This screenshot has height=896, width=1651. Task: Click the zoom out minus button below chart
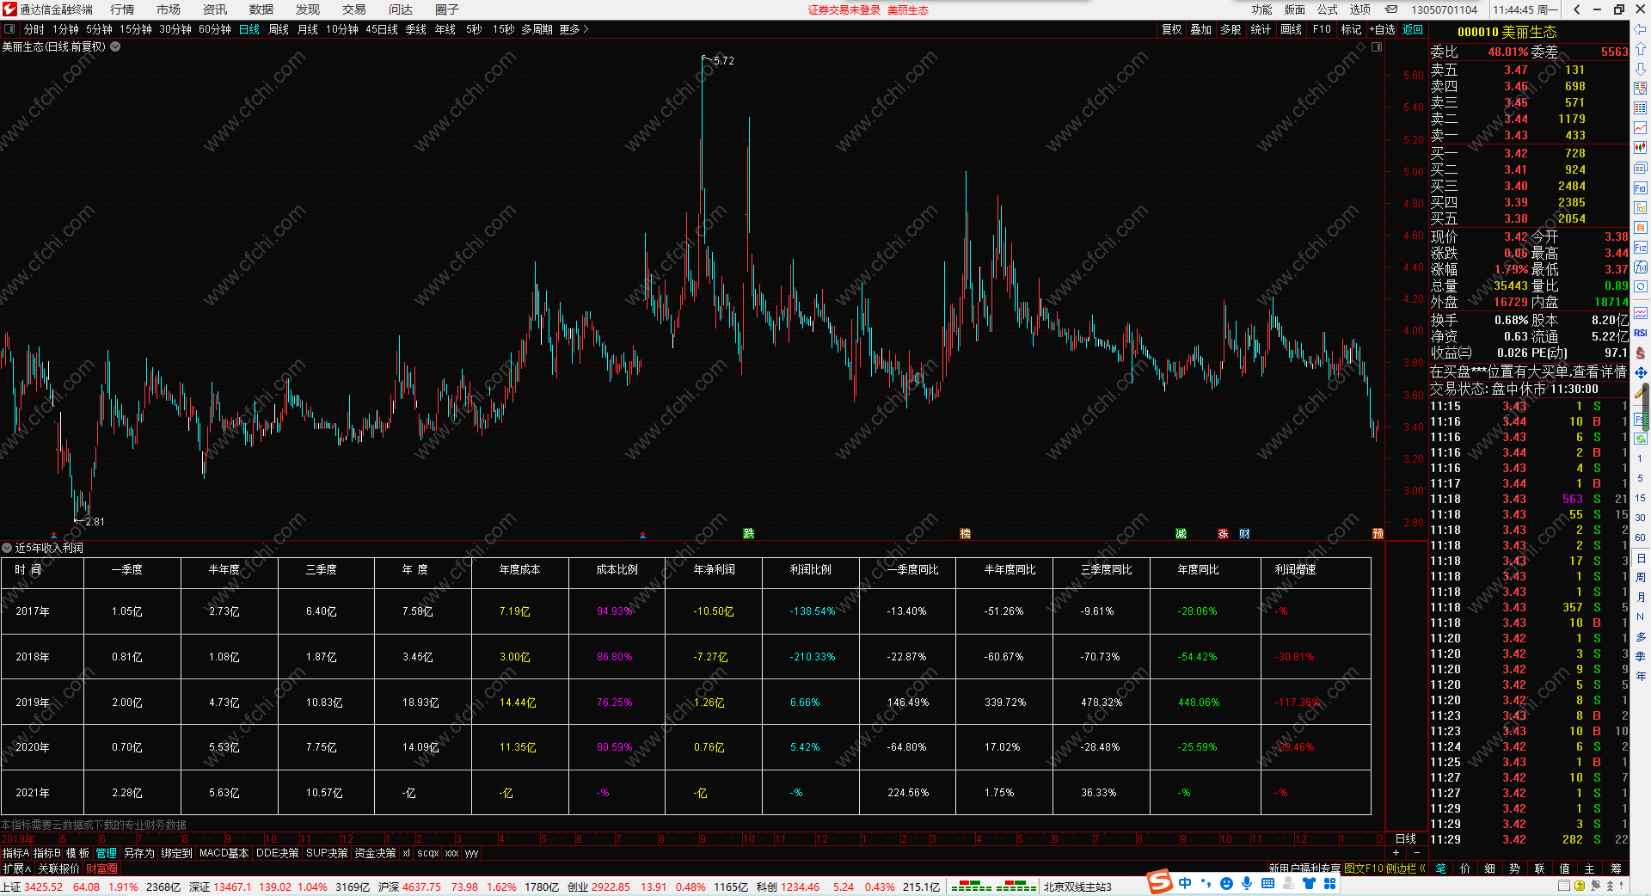pyautogui.click(x=1417, y=853)
